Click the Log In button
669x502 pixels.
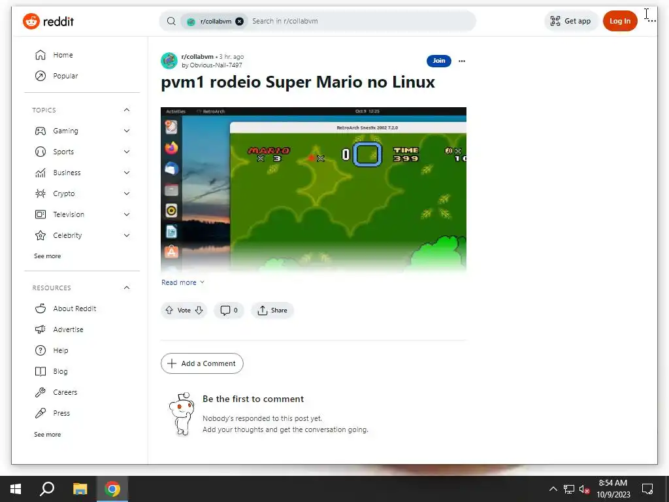[619, 21]
